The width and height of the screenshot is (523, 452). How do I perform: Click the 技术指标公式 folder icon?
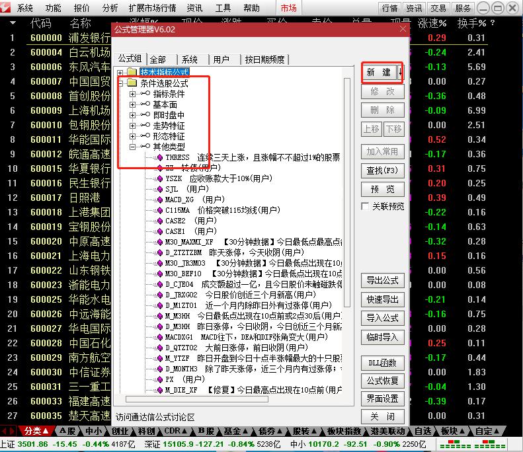(x=132, y=71)
